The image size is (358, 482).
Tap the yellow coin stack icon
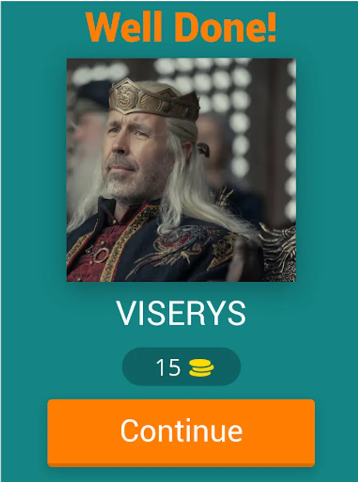pyautogui.click(x=201, y=367)
